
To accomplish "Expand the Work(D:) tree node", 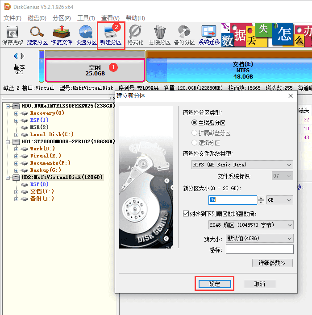I will click(16, 149).
